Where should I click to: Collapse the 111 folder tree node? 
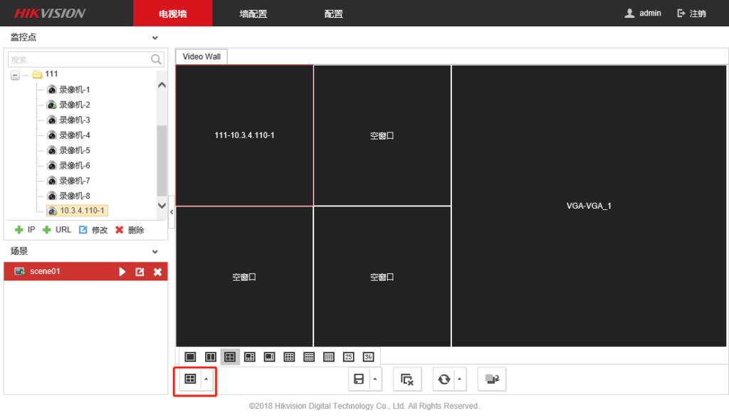click(15, 75)
